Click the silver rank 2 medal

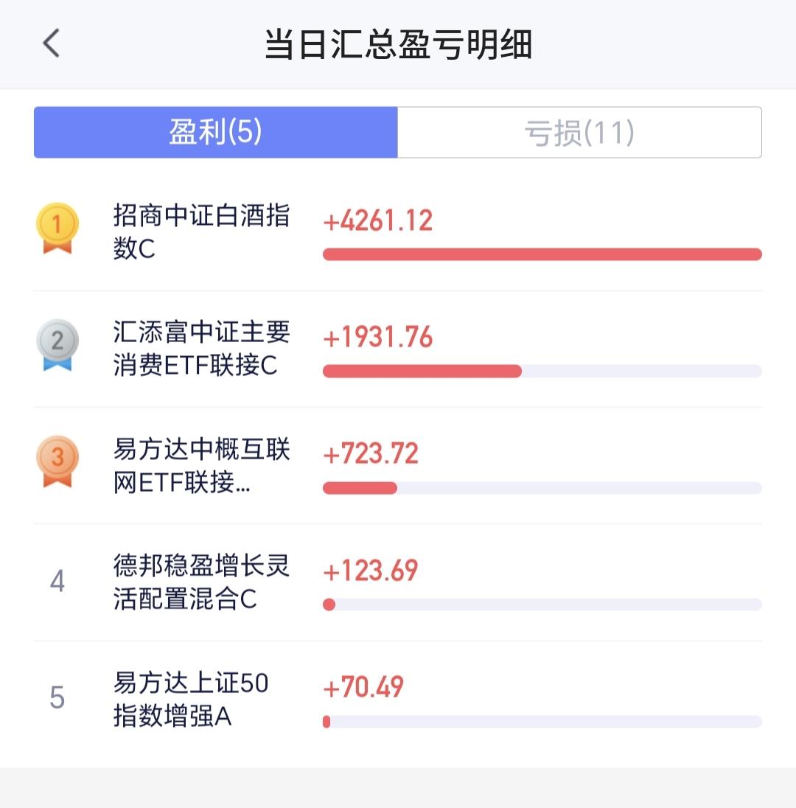pyautogui.click(x=57, y=345)
